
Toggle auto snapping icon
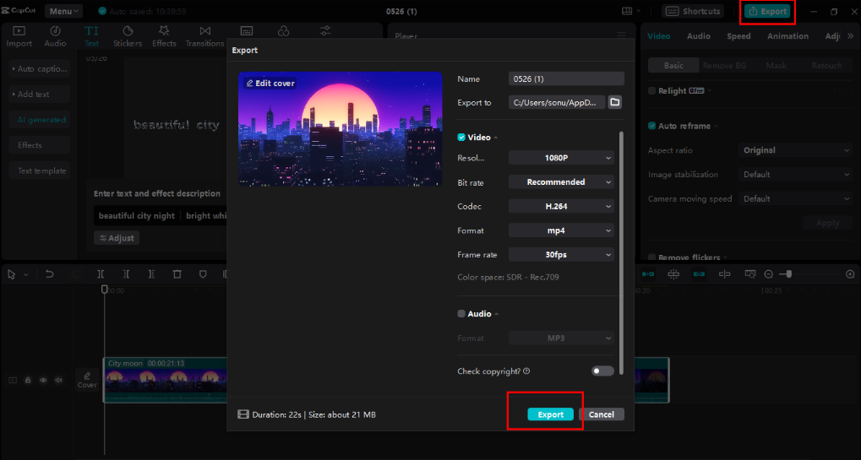click(x=673, y=273)
